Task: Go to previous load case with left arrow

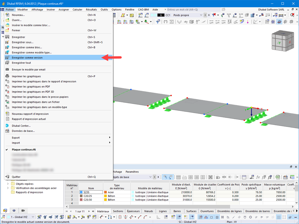Action: click(205, 15)
